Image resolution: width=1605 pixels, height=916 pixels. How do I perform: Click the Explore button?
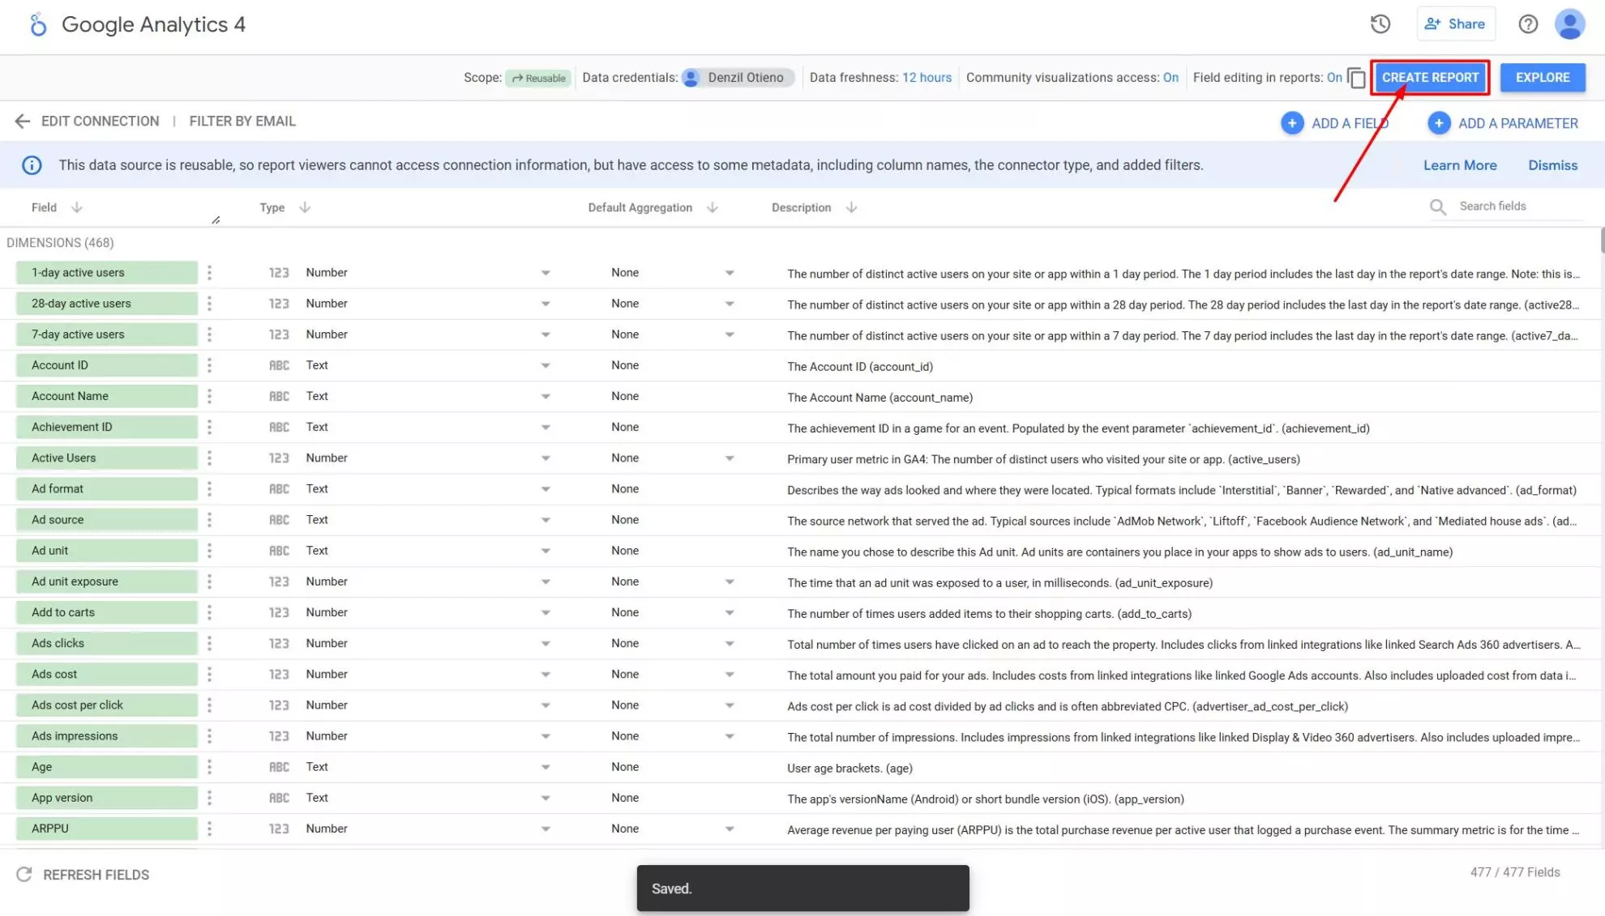(x=1543, y=78)
